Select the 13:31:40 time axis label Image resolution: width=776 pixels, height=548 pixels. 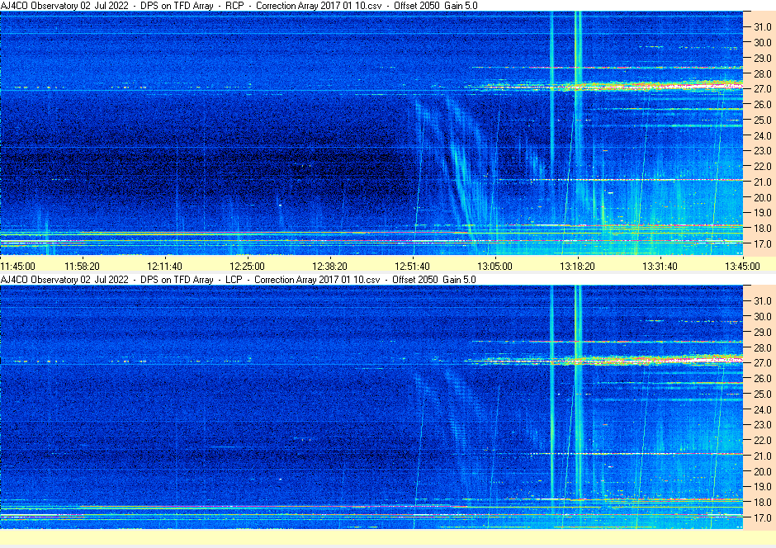click(660, 267)
